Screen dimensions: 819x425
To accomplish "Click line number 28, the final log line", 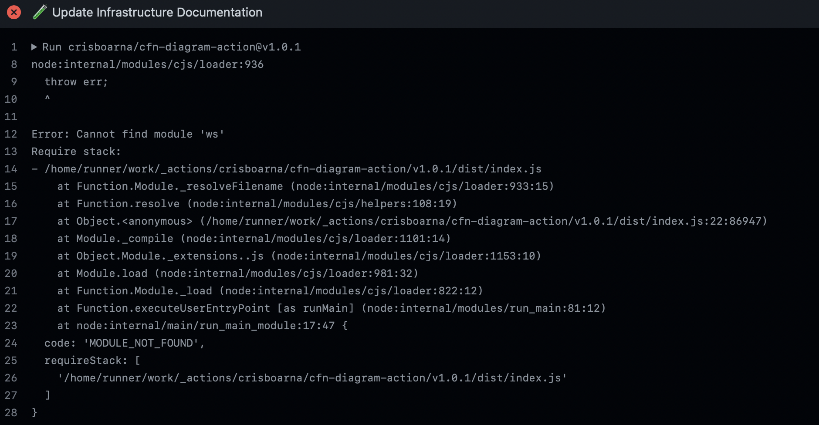I will coord(11,412).
